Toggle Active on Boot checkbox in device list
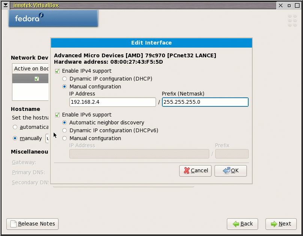The height and width of the screenshot is (236, 303). (x=36, y=79)
